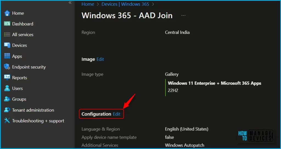Viewport: 281px width, 149px height.
Task: Open Endpoint security menu entry
Action: pos(29,67)
